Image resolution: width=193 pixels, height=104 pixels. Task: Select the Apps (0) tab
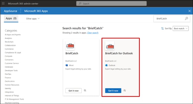11,18
